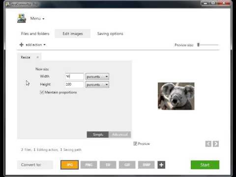Select the Resize action tab

pos(26,57)
